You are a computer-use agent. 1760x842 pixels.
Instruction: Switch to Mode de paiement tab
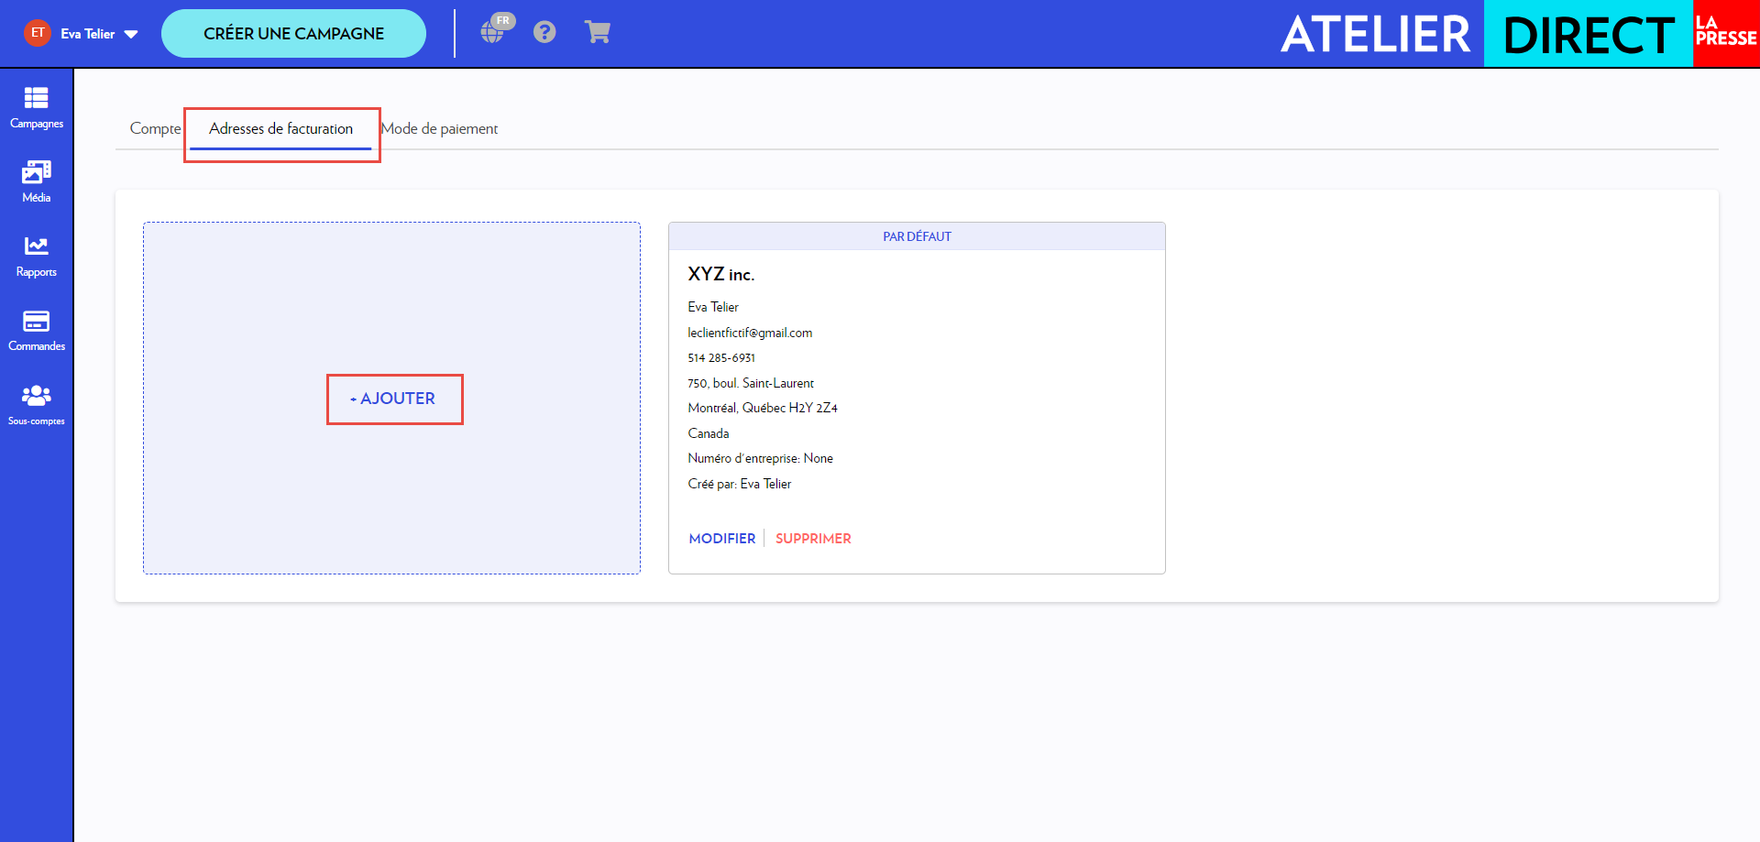click(440, 128)
